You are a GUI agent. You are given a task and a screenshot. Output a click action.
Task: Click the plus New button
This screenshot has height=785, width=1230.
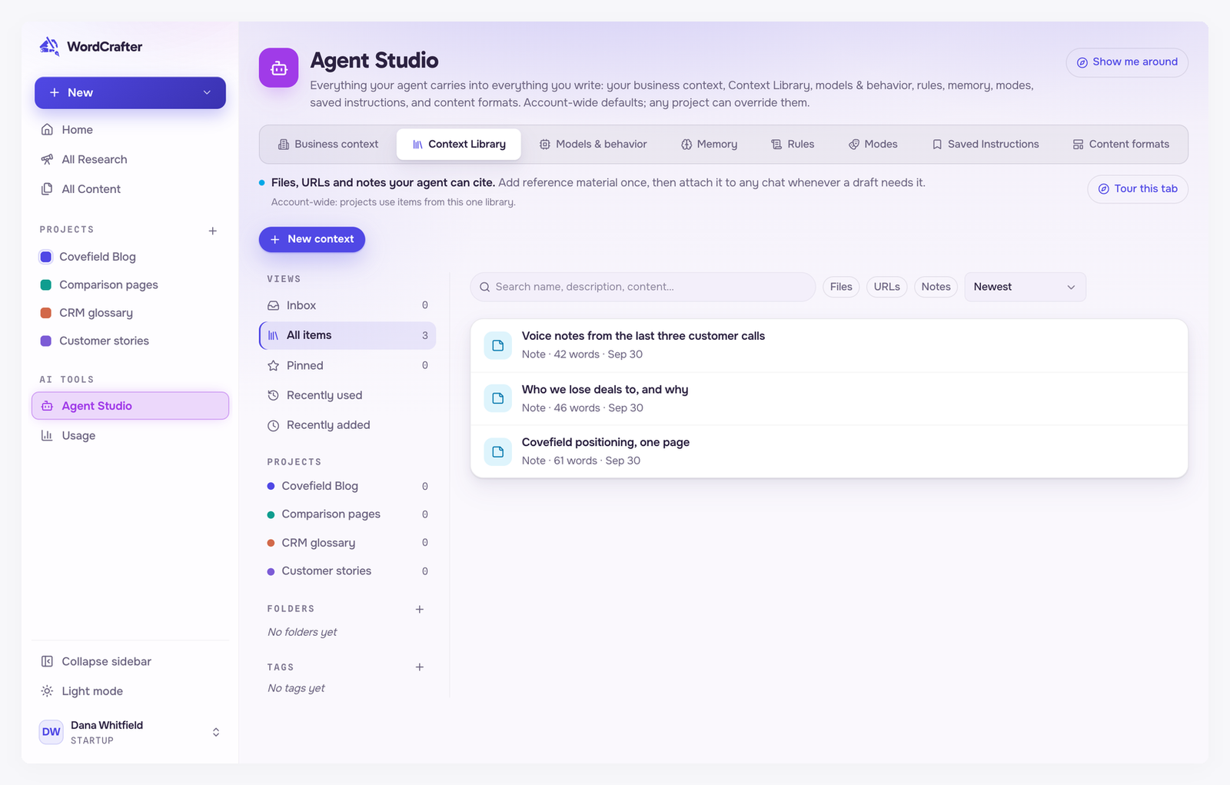pyautogui.click(x=130, y=92)
